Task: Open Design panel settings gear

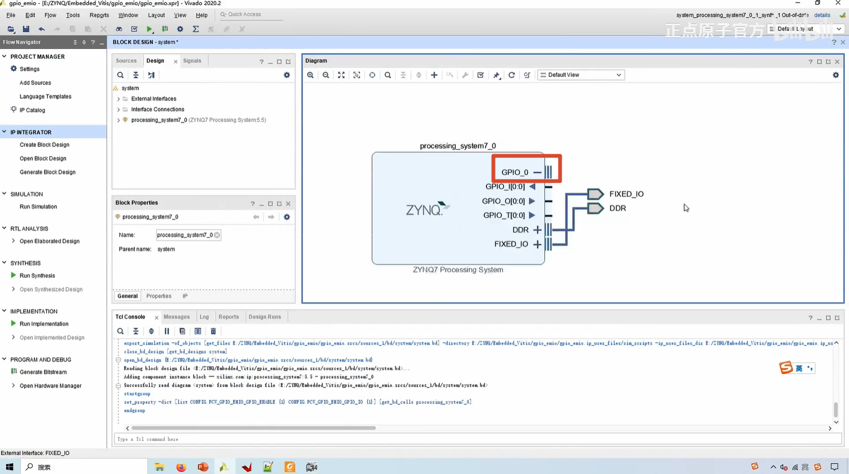Action: point(287,75)
